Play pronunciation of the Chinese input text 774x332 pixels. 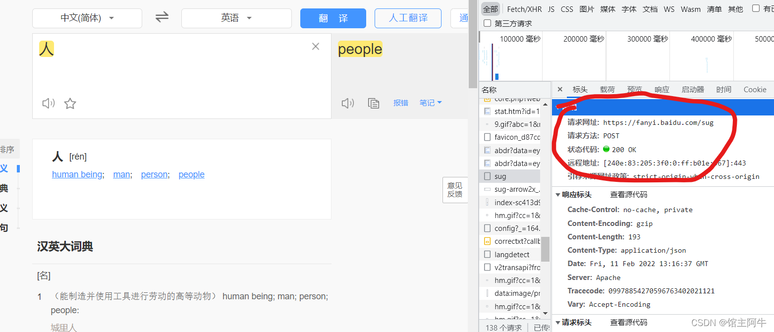(48, 103)
